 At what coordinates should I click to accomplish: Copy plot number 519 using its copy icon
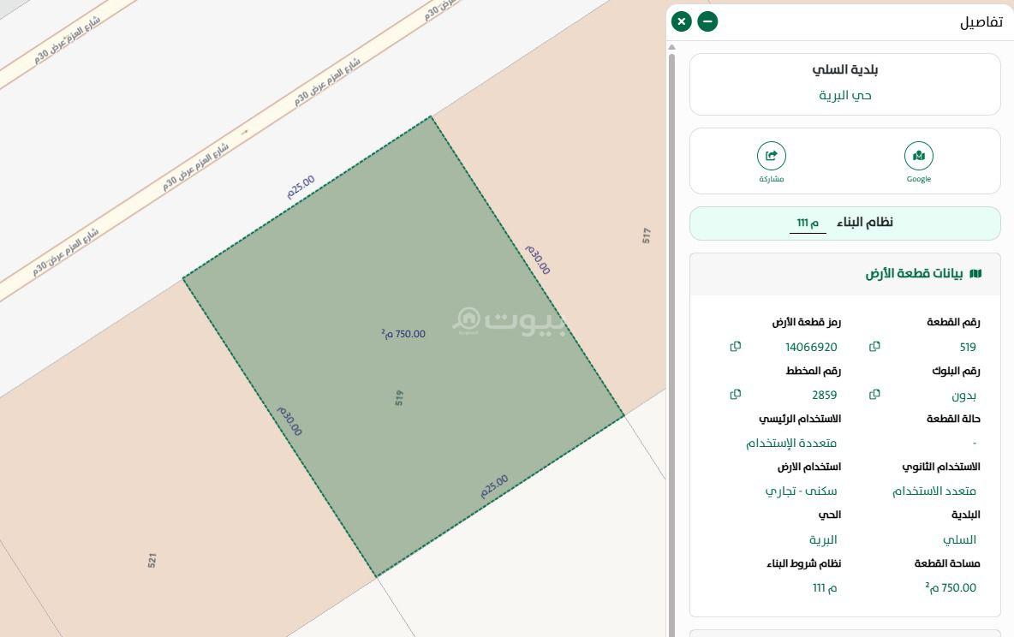pyautogui.click(x=874, y=346)
